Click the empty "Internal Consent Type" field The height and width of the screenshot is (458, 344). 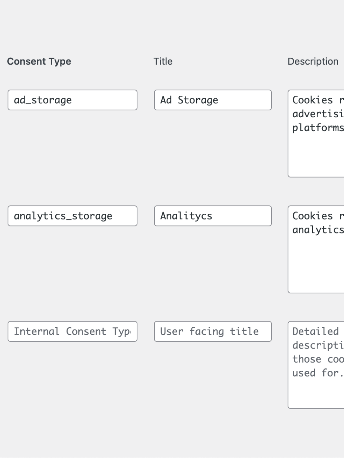(72, 331)
